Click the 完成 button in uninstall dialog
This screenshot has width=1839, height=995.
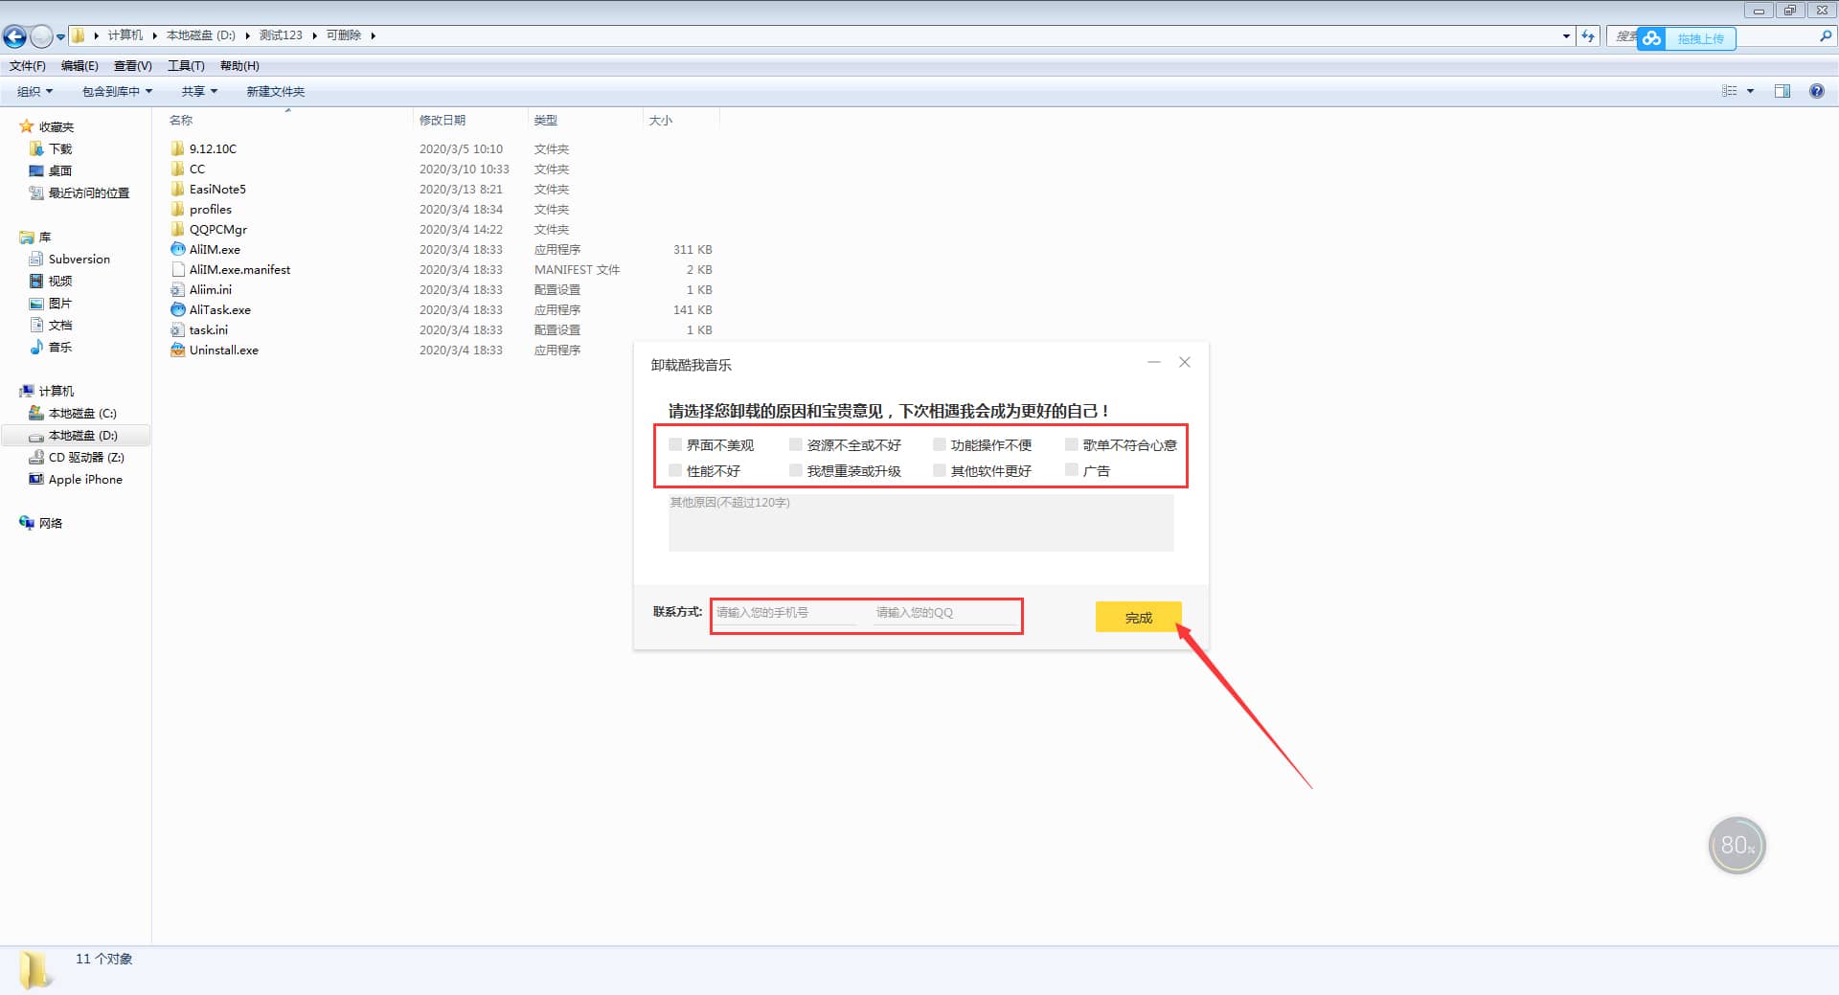tap(1138, 617)
